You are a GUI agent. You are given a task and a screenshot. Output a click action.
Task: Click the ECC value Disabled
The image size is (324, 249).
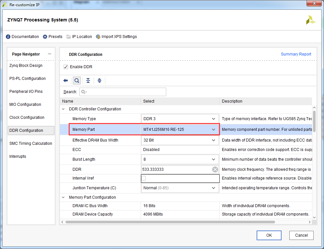click(151, 150)
